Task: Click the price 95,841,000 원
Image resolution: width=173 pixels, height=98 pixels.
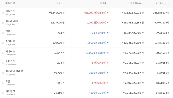Action: 57,13
